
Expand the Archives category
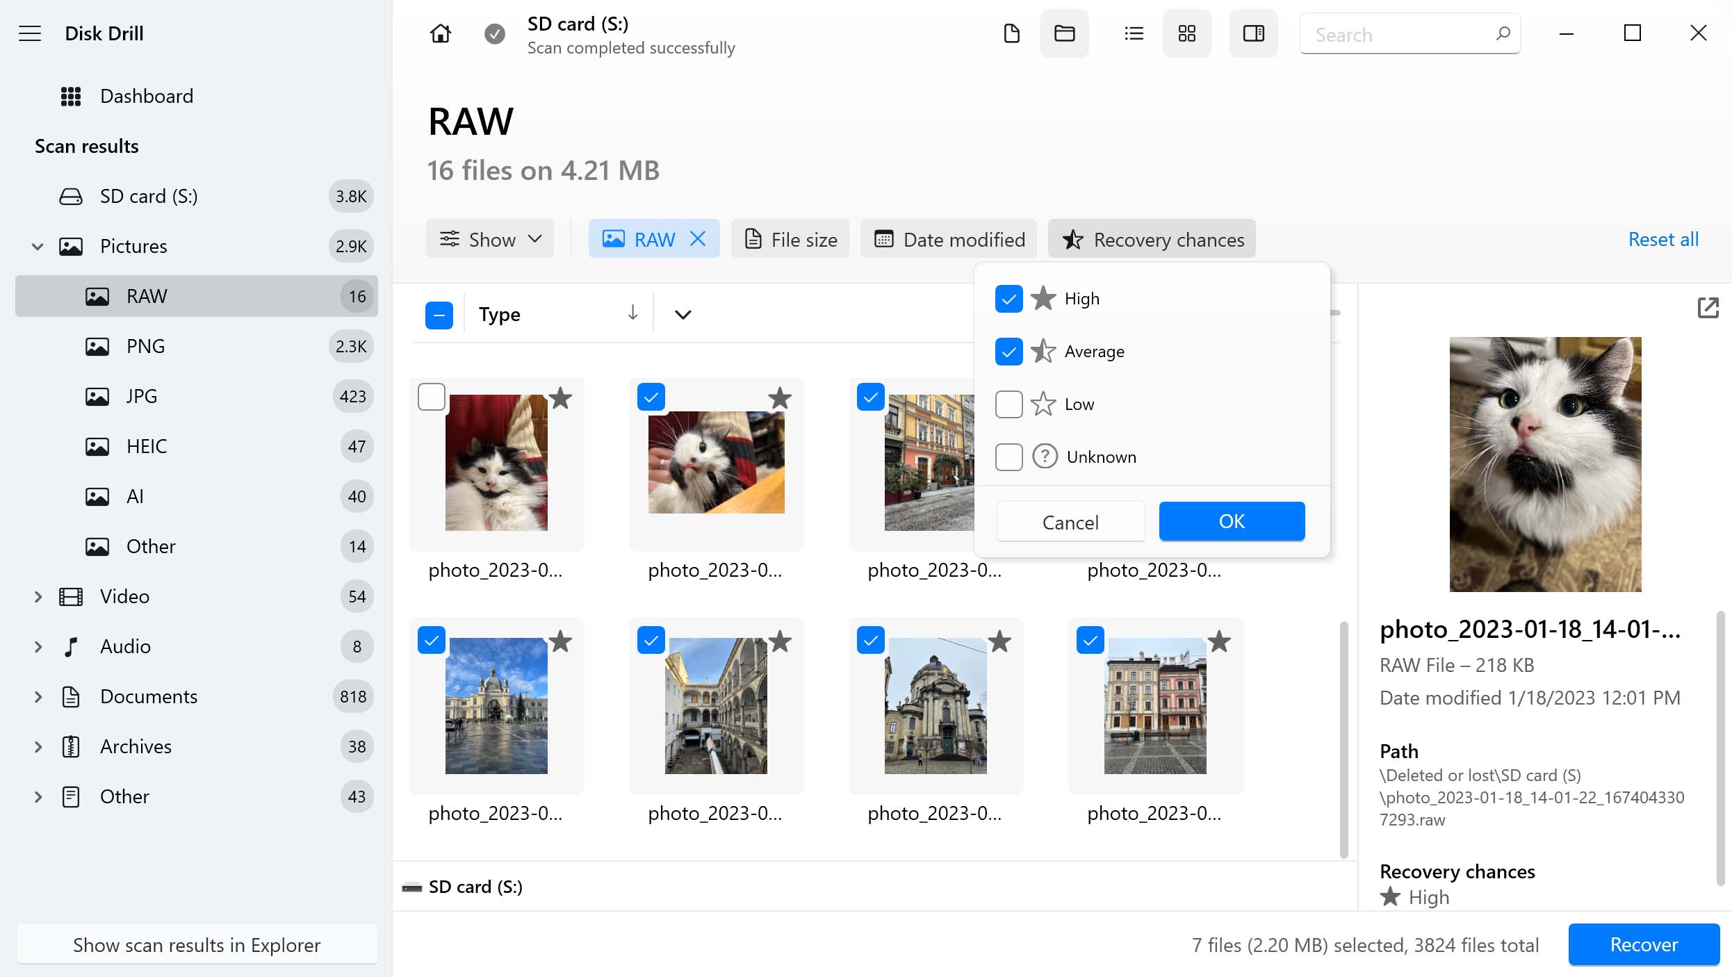tap(35, 746)
